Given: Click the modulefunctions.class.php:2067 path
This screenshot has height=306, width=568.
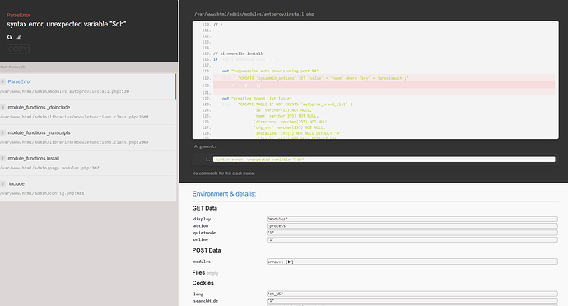Looking at the screenshot, I should click(x=74, y=142).
